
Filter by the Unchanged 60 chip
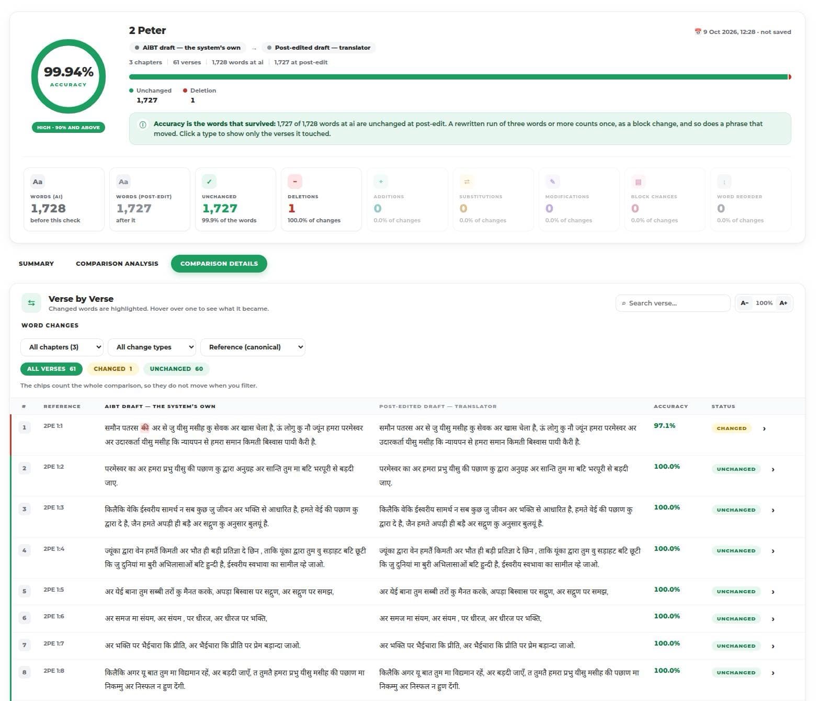pos(176,369)
